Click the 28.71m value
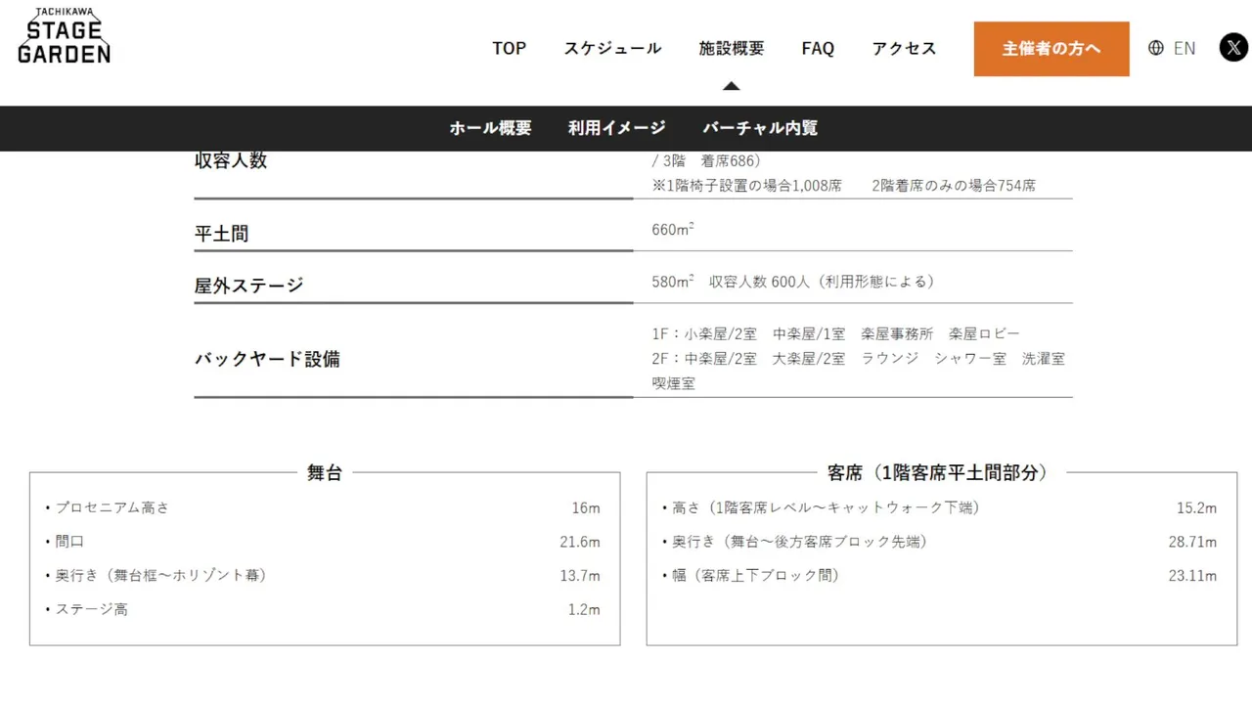The height and width of the screenshot is (704, 1252). (1192, 542)
